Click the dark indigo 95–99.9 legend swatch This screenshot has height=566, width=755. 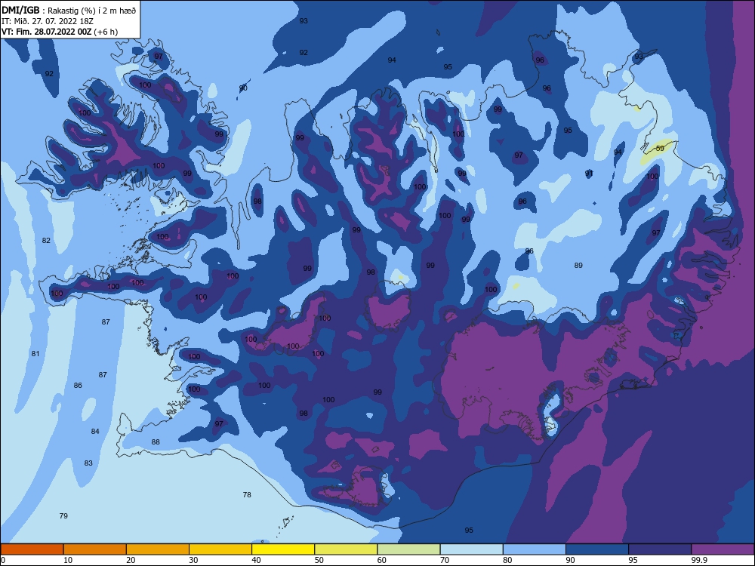[x=660, y=549]
